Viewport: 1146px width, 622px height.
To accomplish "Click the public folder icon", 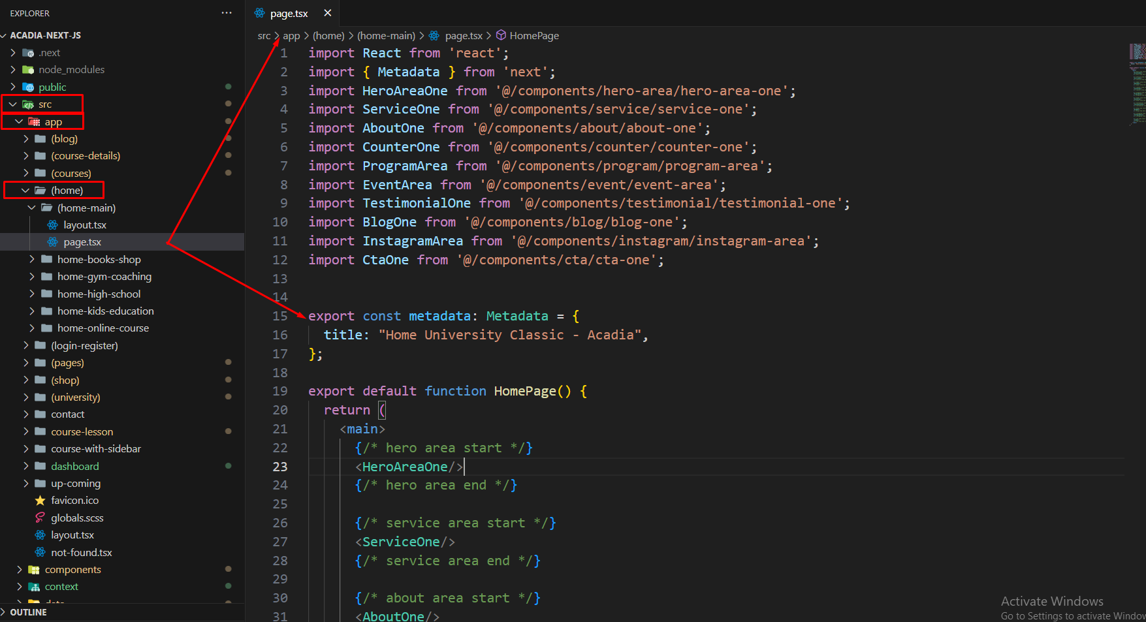I will tap(28, 87).
